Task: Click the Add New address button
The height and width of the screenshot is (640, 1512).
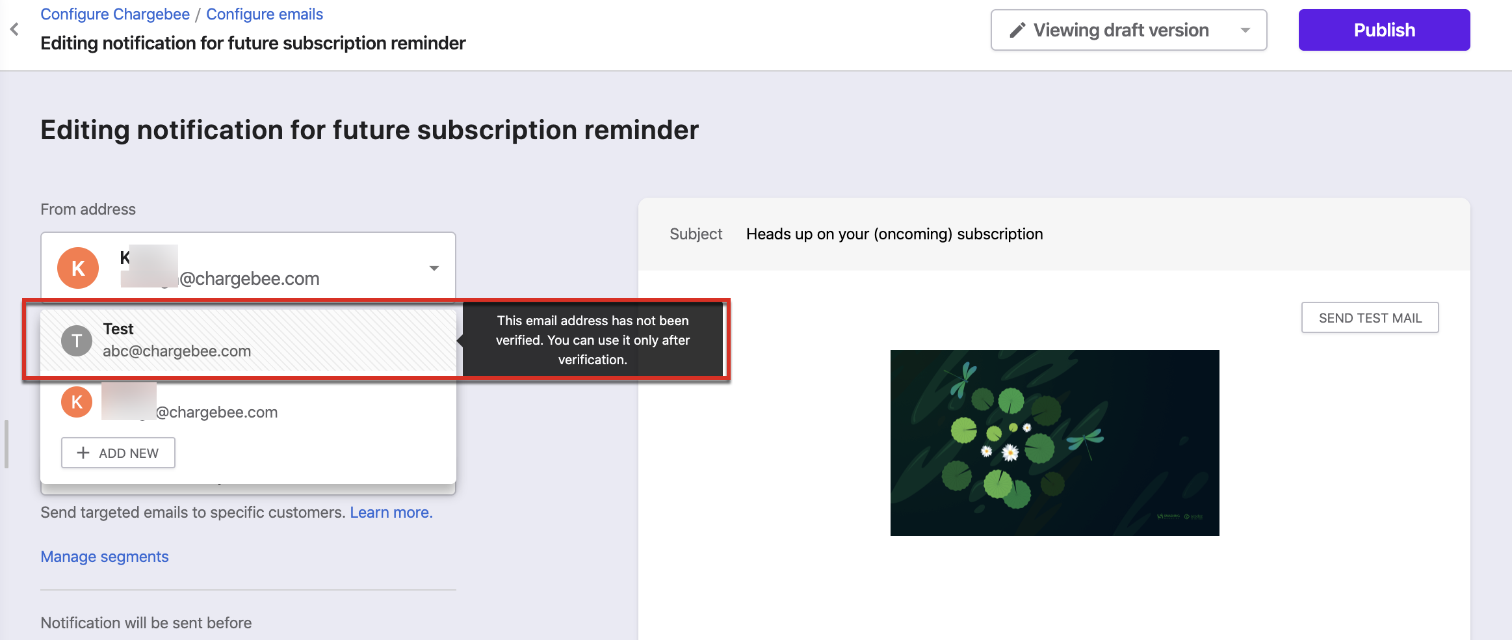Action: coord(118,453)
